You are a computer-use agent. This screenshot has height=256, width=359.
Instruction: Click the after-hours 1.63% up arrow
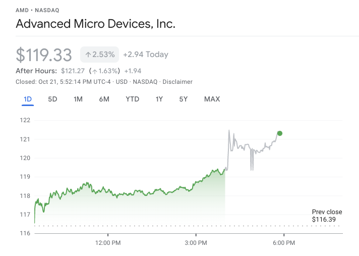pos(95,71)
